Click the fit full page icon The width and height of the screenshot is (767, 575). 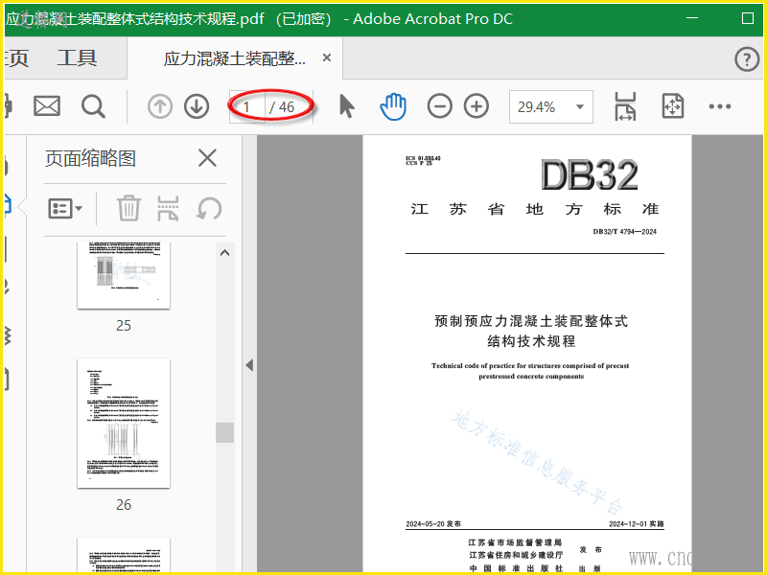(x=673, y=106)
